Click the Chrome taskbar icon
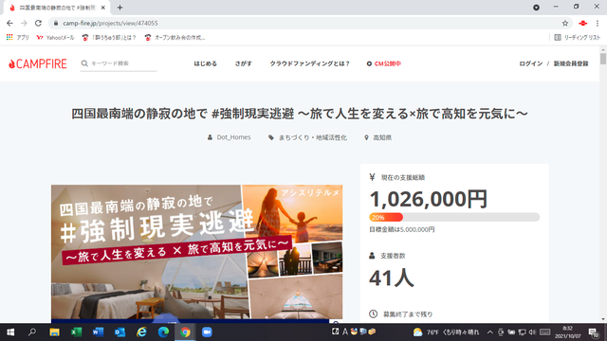Viewport: 607px width, 341px height. [185, 332]
